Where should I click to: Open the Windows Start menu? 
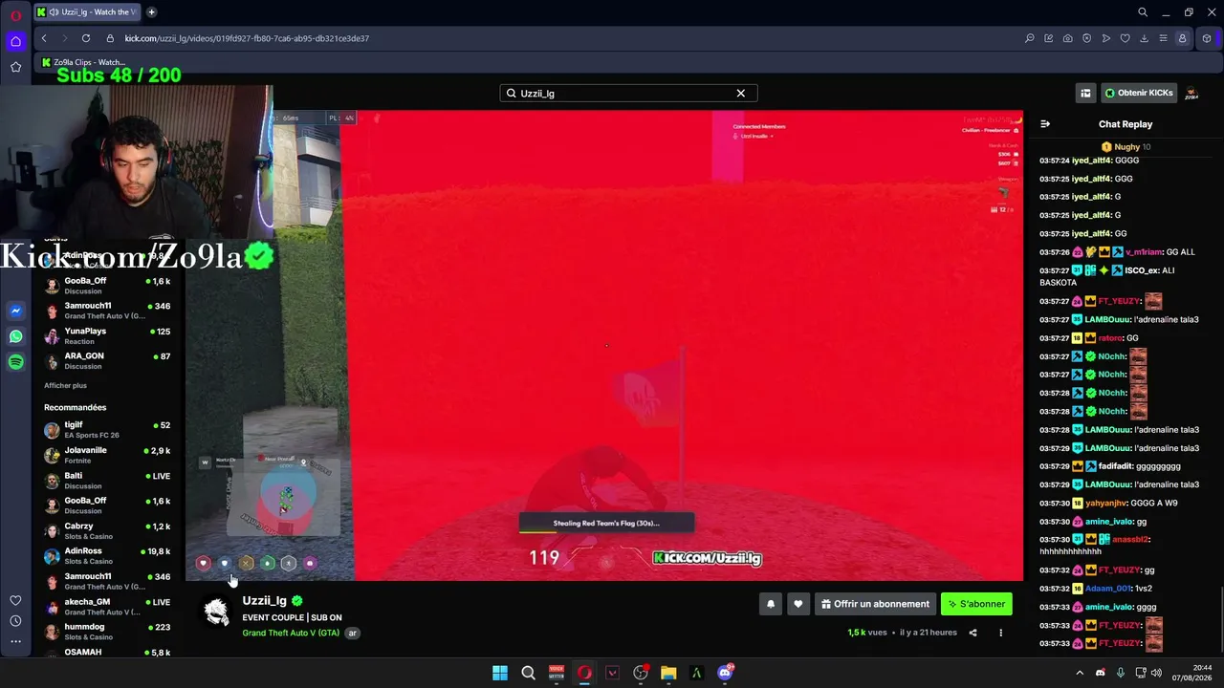(x=500, y=673)
